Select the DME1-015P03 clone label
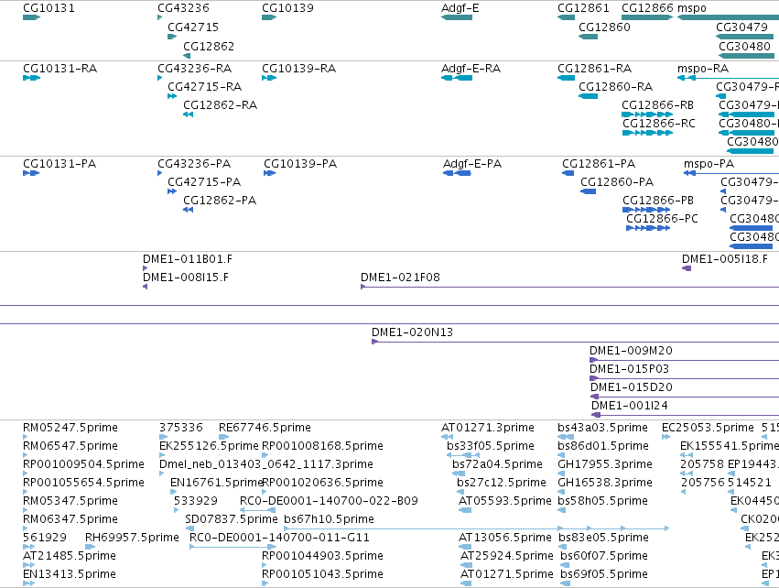This screenshot has height=588, width=779. 630,369
